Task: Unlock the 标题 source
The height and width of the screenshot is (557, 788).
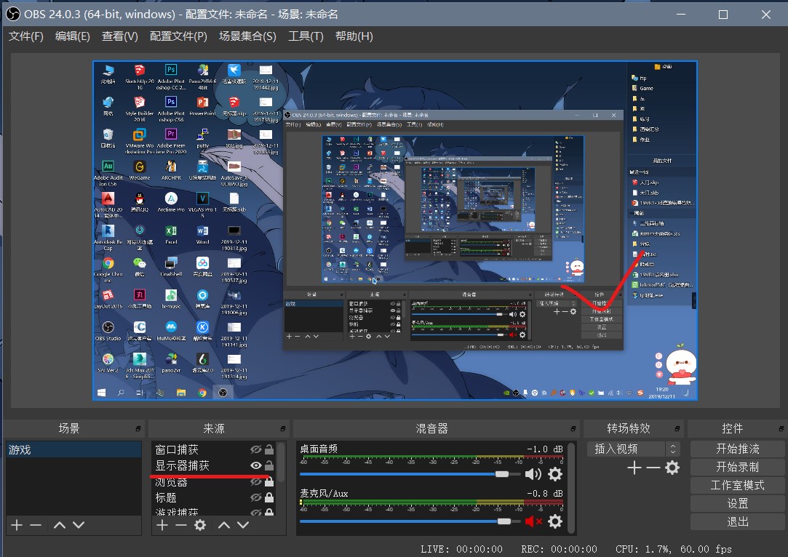Action: pyautogui.click(x=269, y=497)
